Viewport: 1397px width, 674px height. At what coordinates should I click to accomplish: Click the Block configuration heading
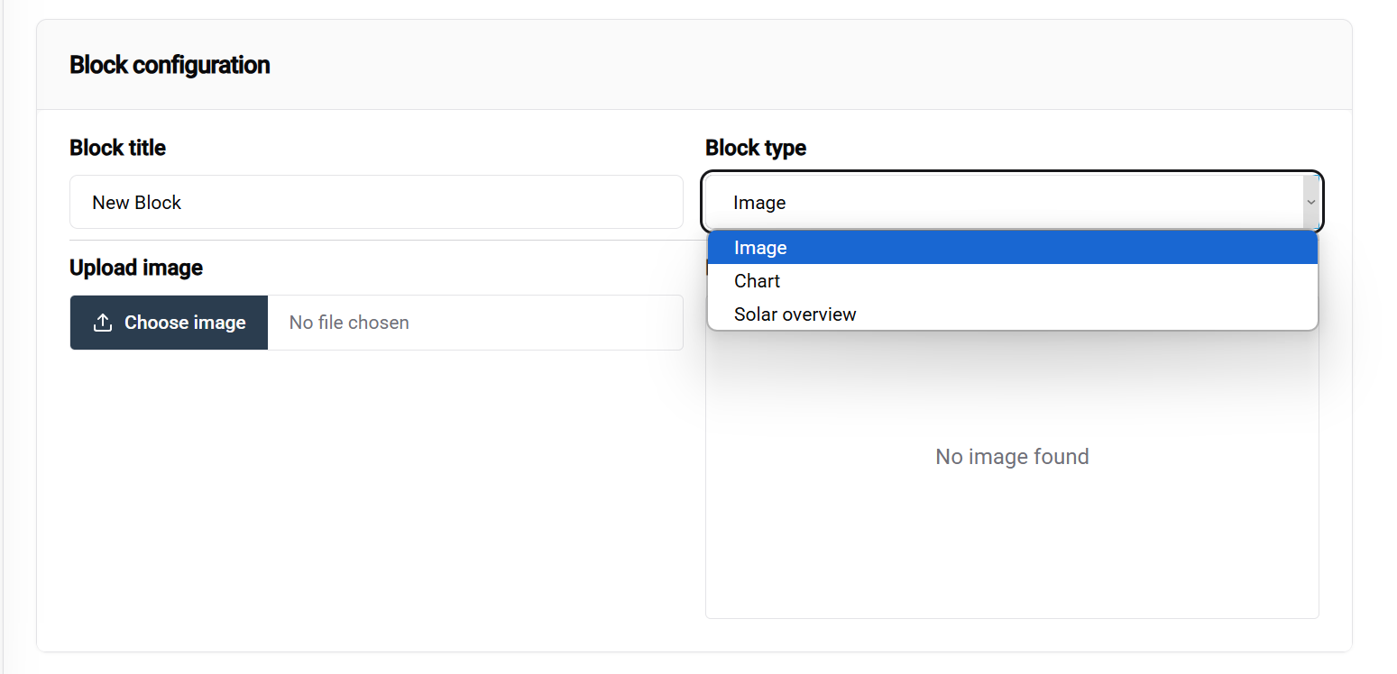170,65
